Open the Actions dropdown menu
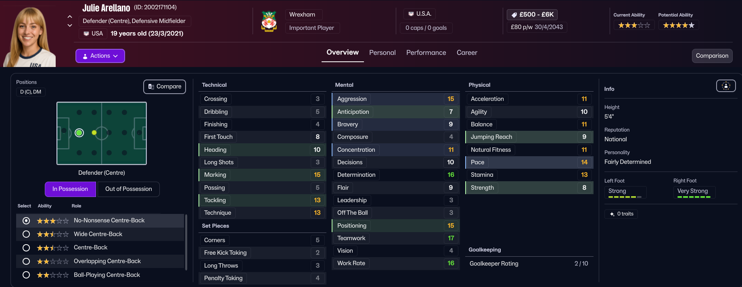Viewport: 742px width, 287px height. point(100,56)
